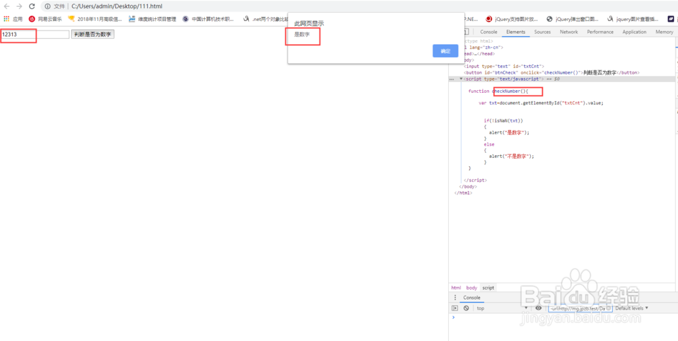This screenshot has width=678, height=341.
Task: Open the 中国计算机技术职 bookmark
Action: (208, 19)
